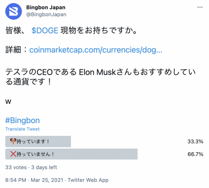Open the @BingbonJapan handle
The image size is (209, 188).
pyautogui.click(x=46, y=15)
